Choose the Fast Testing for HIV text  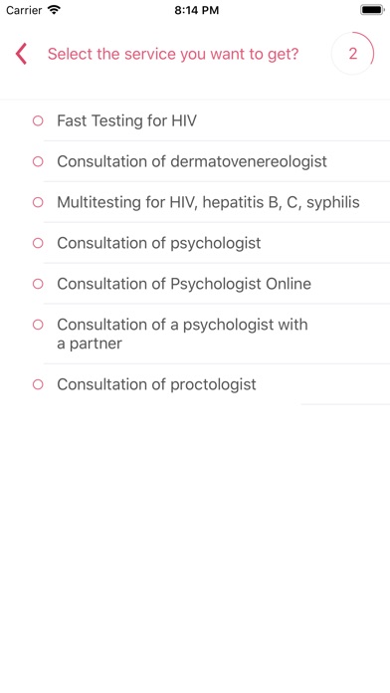point(126,120)
